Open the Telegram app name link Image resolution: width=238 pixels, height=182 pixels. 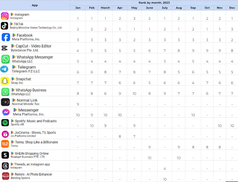[x=26, y=67]
